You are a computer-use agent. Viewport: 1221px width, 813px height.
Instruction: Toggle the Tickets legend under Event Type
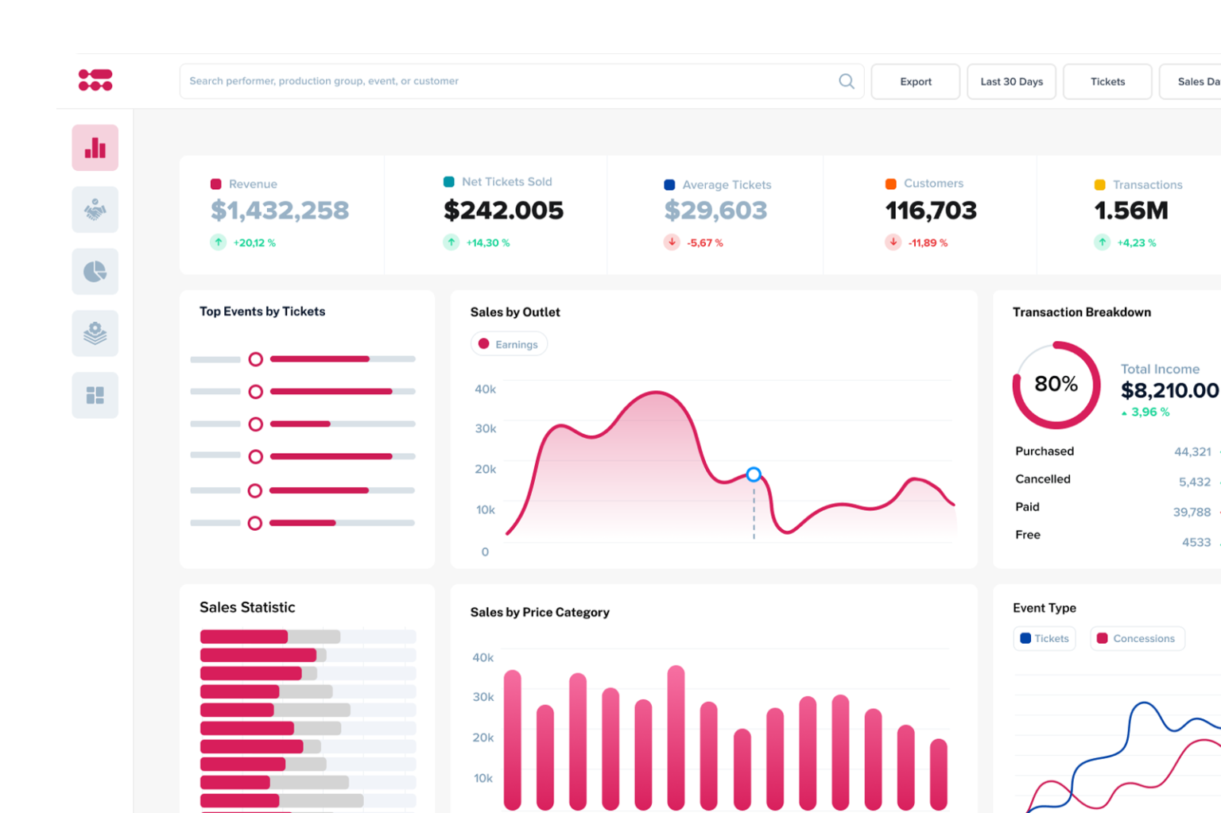tap(1044, 638)
